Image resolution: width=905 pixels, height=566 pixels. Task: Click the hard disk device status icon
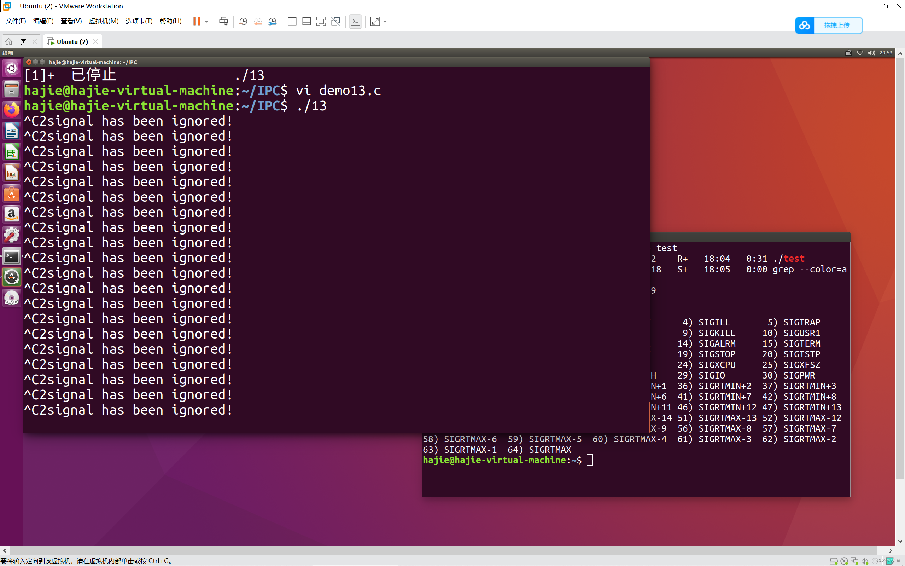(834, 561)
